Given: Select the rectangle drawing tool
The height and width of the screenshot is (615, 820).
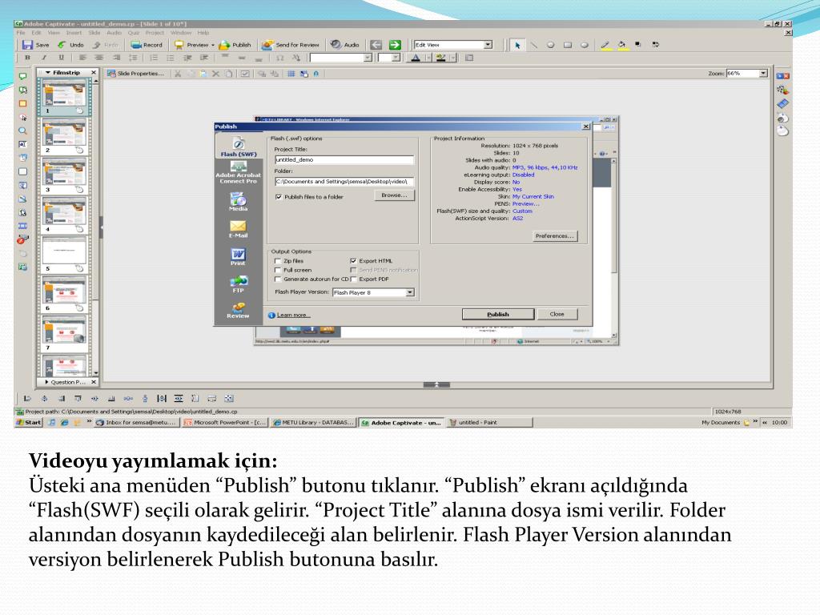Looking at the screenshot, I should tap(568, 45).
